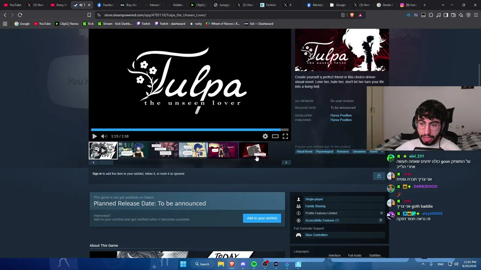Toggle theater mode on the video player
Screen dimensions: 481x270
click(x=275, y=136)
